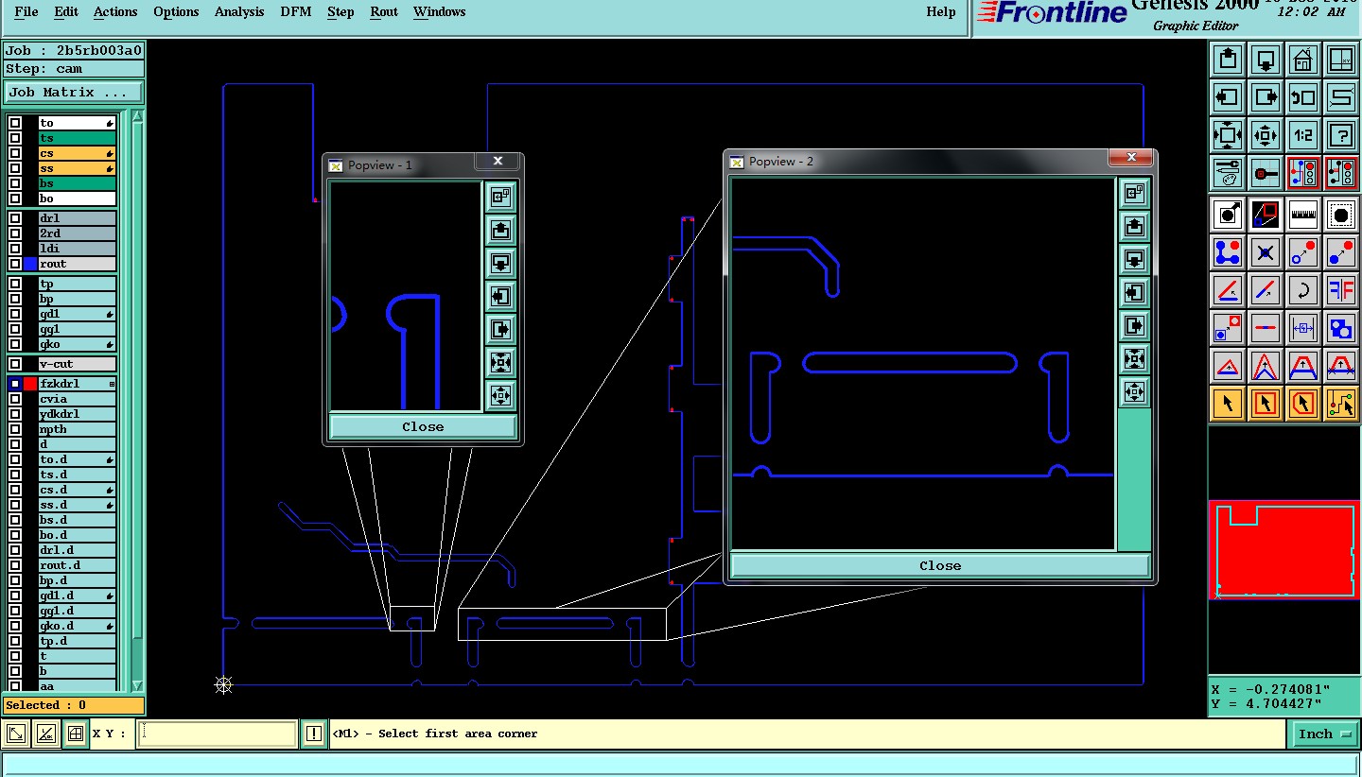Viewport: 1362px width, 777px height.
Task: Click the curved rotate arrow icon
Action: (x=1303, y=290)
